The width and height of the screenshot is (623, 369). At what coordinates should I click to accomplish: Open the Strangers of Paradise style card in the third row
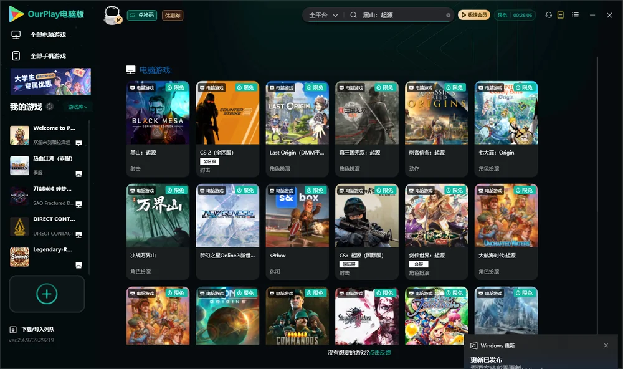tap(367, 316)
